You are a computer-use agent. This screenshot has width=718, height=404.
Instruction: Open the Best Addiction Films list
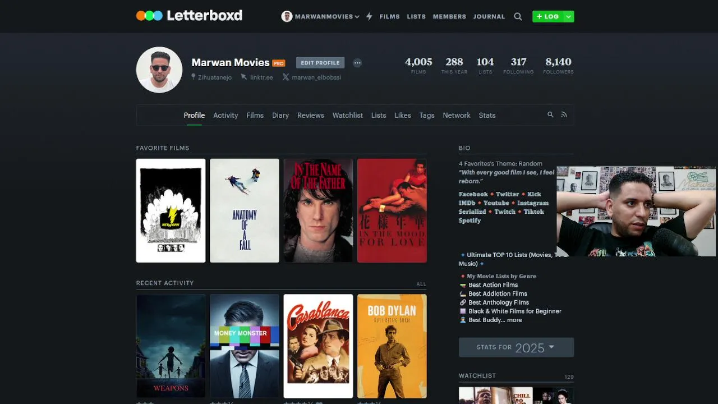click(x=498, y=293)
